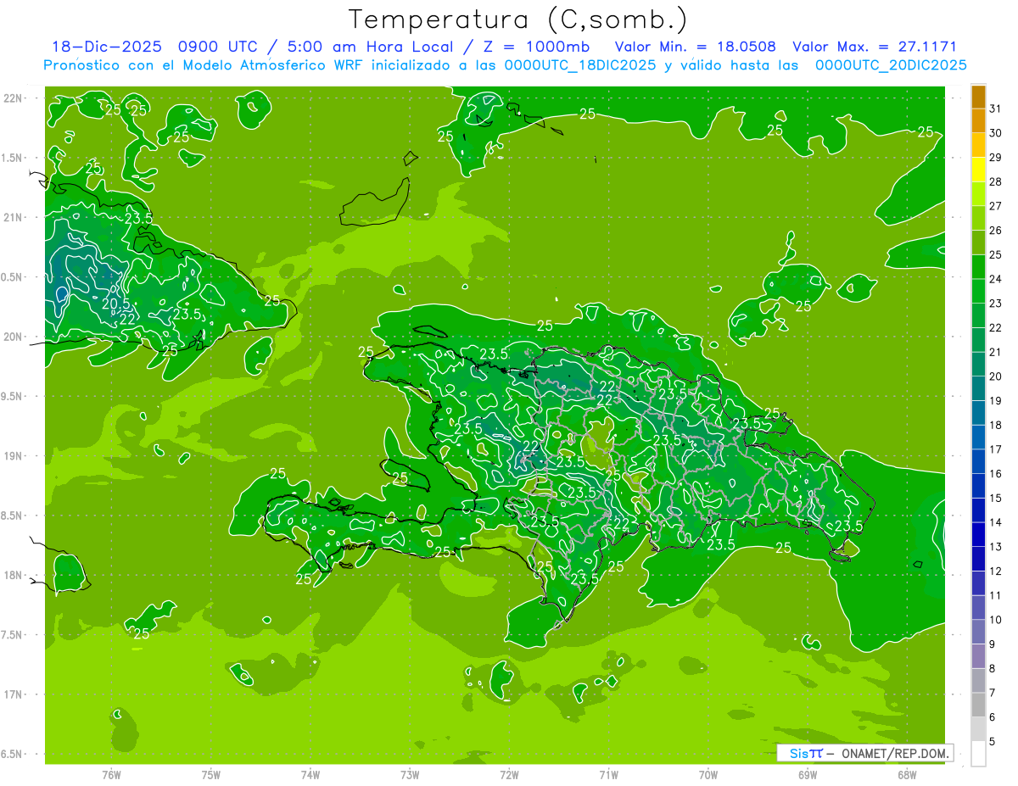Click the "17N" latitude axis label
This screenshot has width=1018, height=786.
click(x=14, y=694)
